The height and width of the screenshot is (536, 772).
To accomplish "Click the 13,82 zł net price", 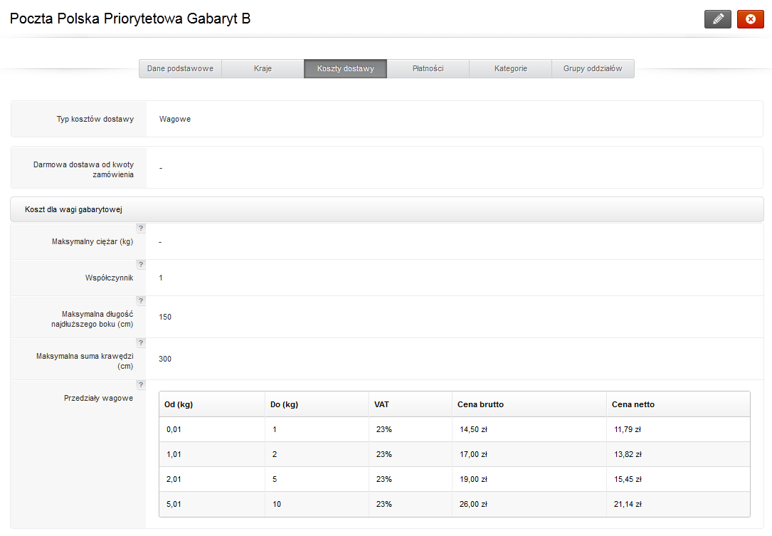I will pos(628,454).
